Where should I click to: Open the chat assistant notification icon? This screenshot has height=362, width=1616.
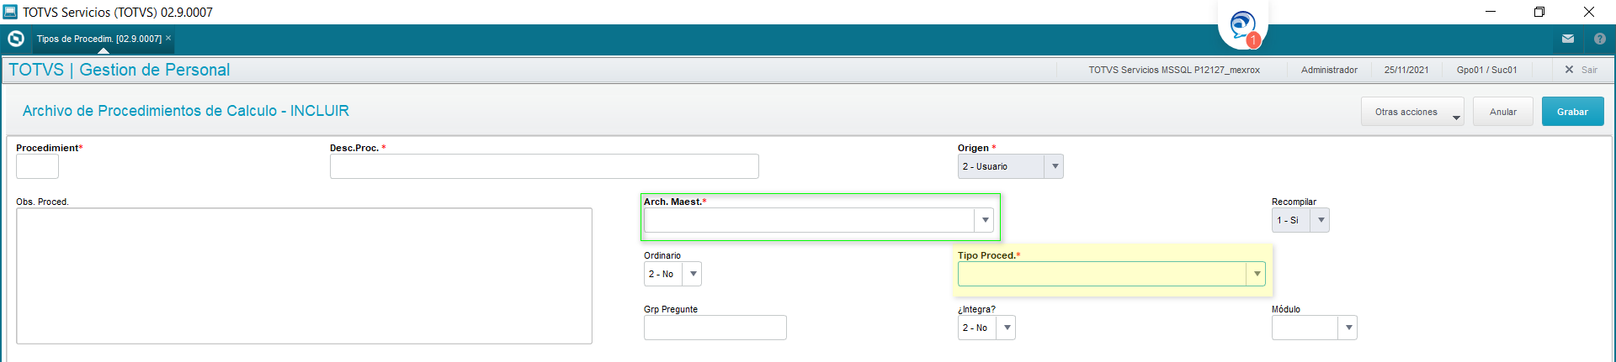1243,25
